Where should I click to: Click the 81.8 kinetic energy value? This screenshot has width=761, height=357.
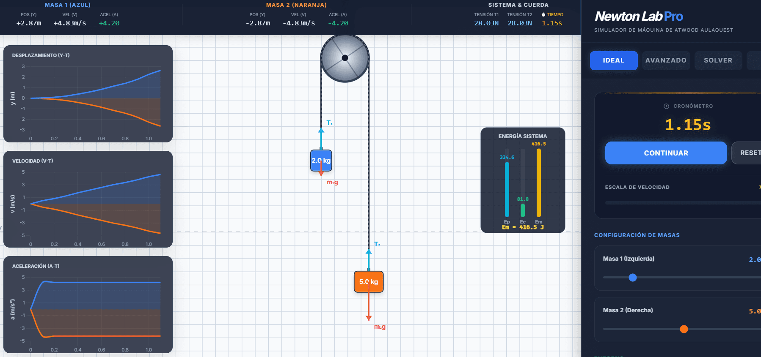click(x=523, y=199)
